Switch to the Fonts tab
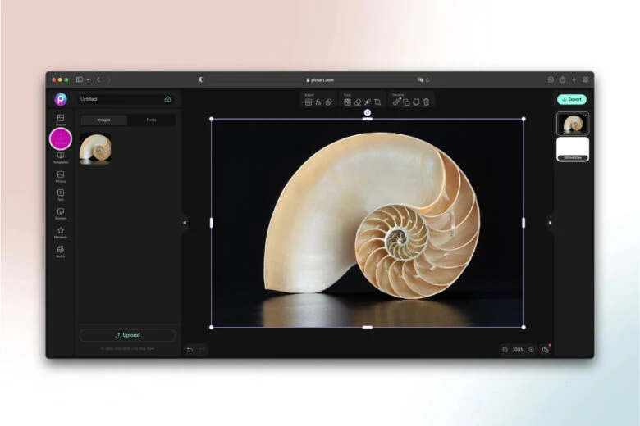640x426 pixels. tap(151, 120)
